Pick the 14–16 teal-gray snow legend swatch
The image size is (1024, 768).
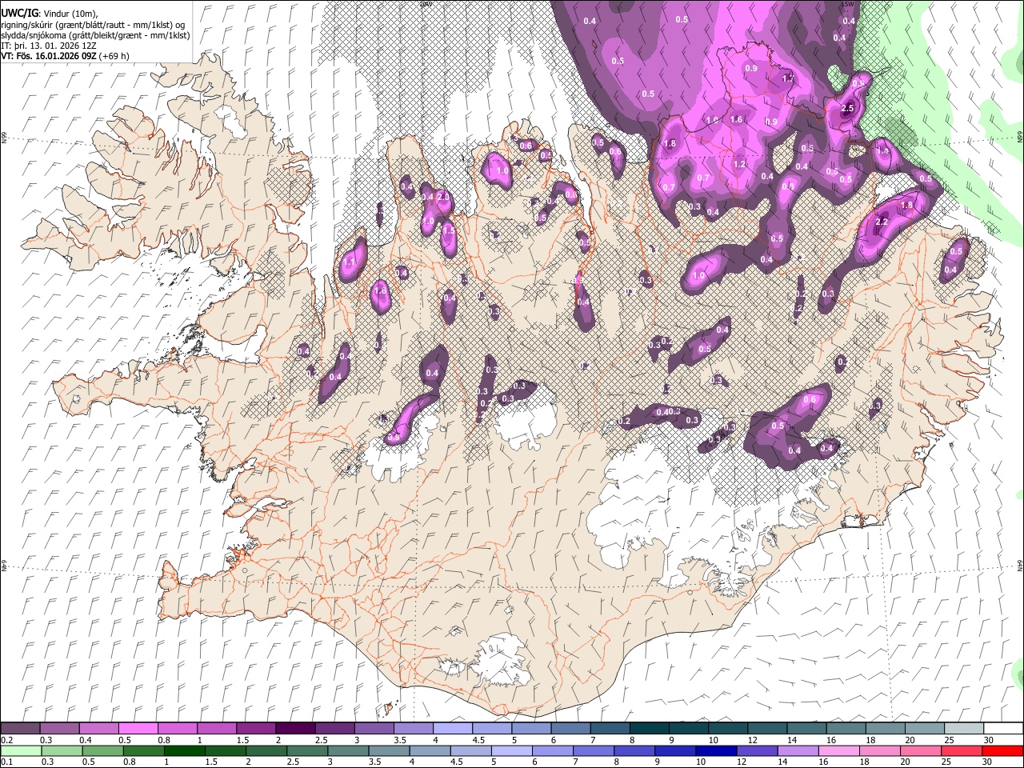click(x=806, y=728)
